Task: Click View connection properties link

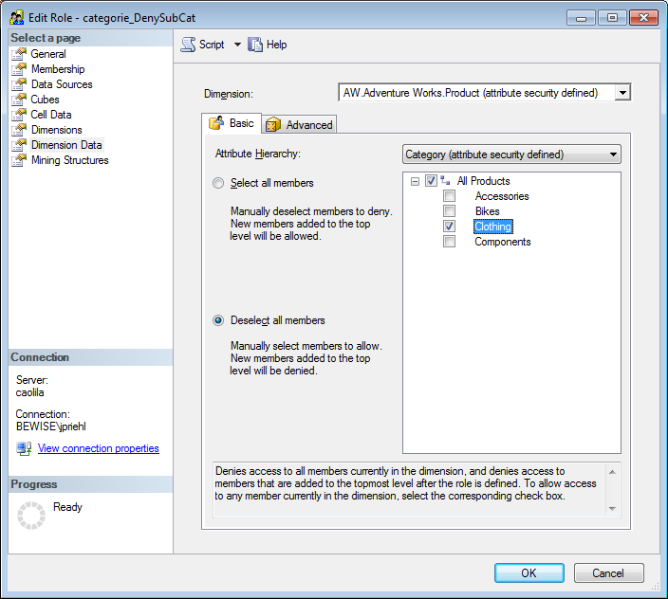Action: coord(98,448)
